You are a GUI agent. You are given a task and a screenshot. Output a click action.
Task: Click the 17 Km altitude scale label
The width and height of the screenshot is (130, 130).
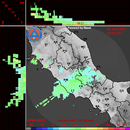click(x=3, y=3)
